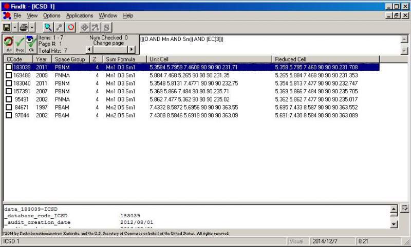Click the Check All button
Viewport: 411px width, 247px height.
pyautogui.click(x=9, y=44)
